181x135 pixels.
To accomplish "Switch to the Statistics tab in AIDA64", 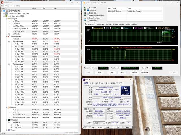I will [x=135, y=24].
